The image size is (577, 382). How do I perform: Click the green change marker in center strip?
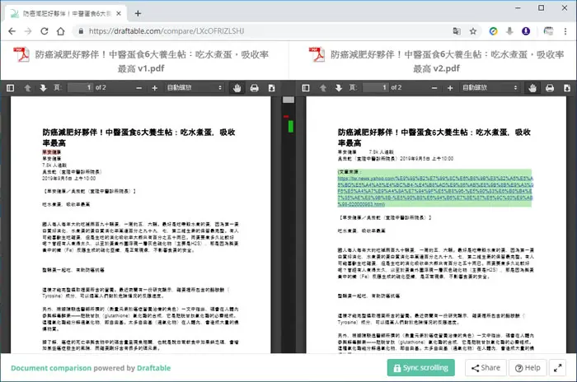[291, 126]
